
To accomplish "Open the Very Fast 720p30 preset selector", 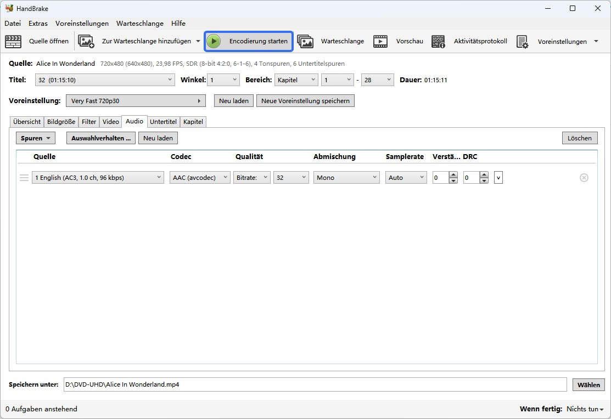I will [136, 101].
